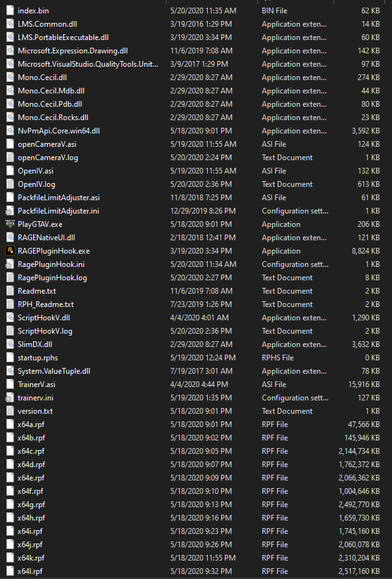The width and height of the screenshot is (392, 579).
Task: Click the LMS.PortableExecutable.dll icon
Action: click(x=10, y=37)
